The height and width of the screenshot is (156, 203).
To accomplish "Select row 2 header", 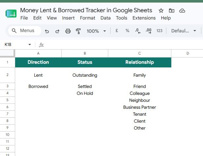I will (7, 75).
